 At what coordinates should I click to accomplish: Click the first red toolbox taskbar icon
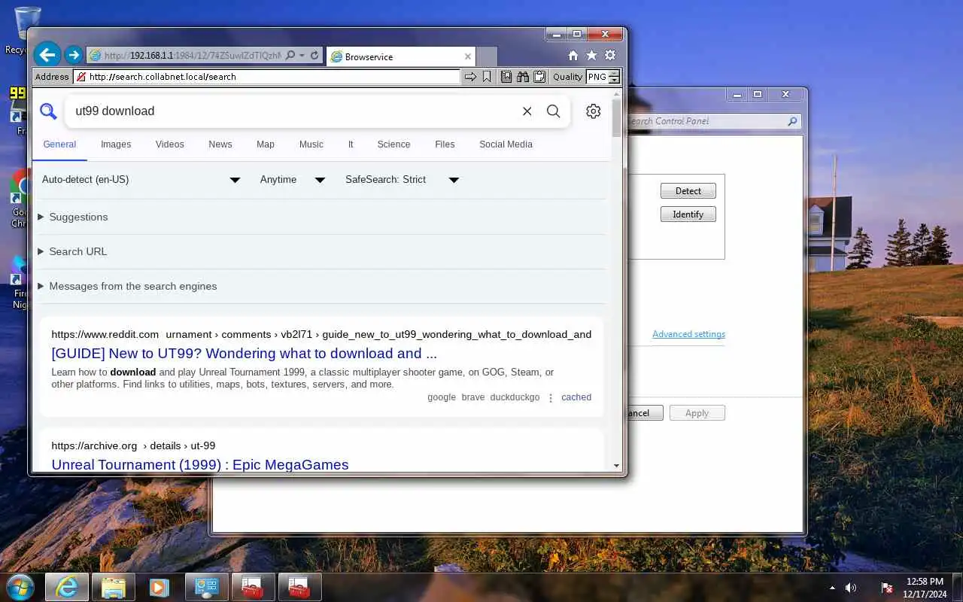pyautogui.click(x=253, y=587)
